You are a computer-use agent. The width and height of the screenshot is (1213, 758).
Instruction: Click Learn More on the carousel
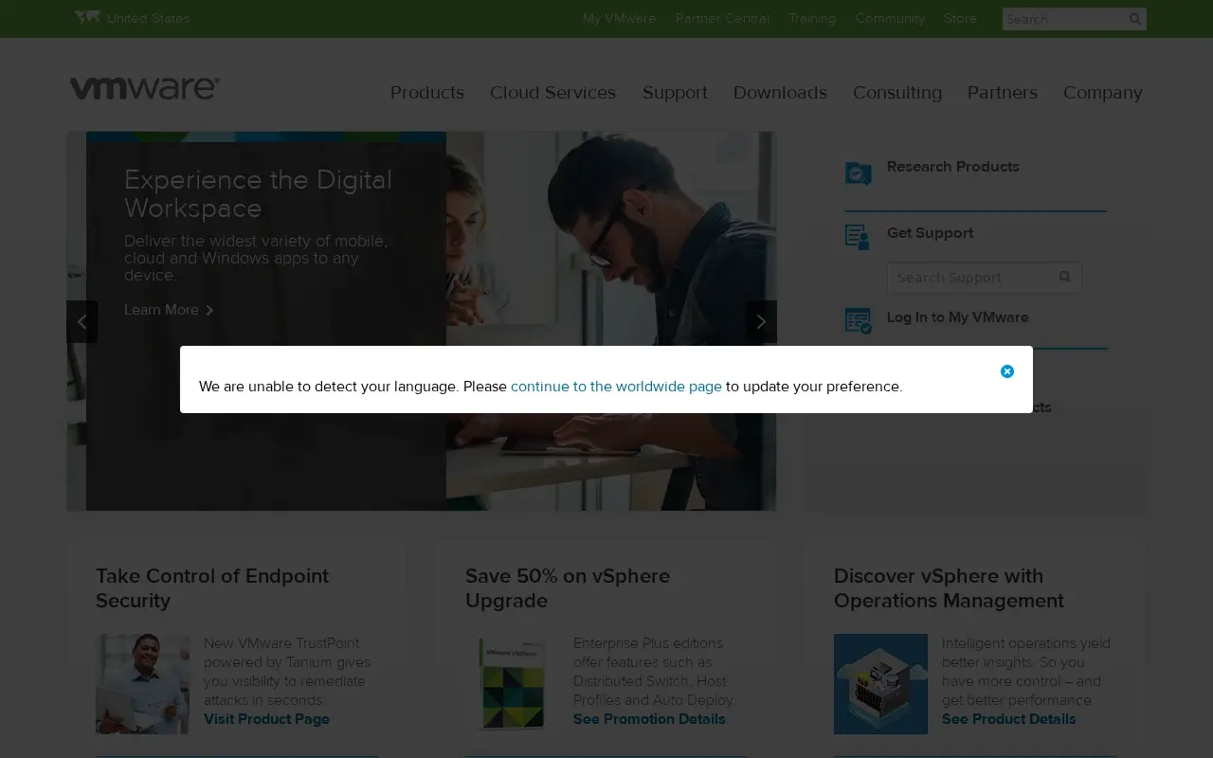click(169, 310)
